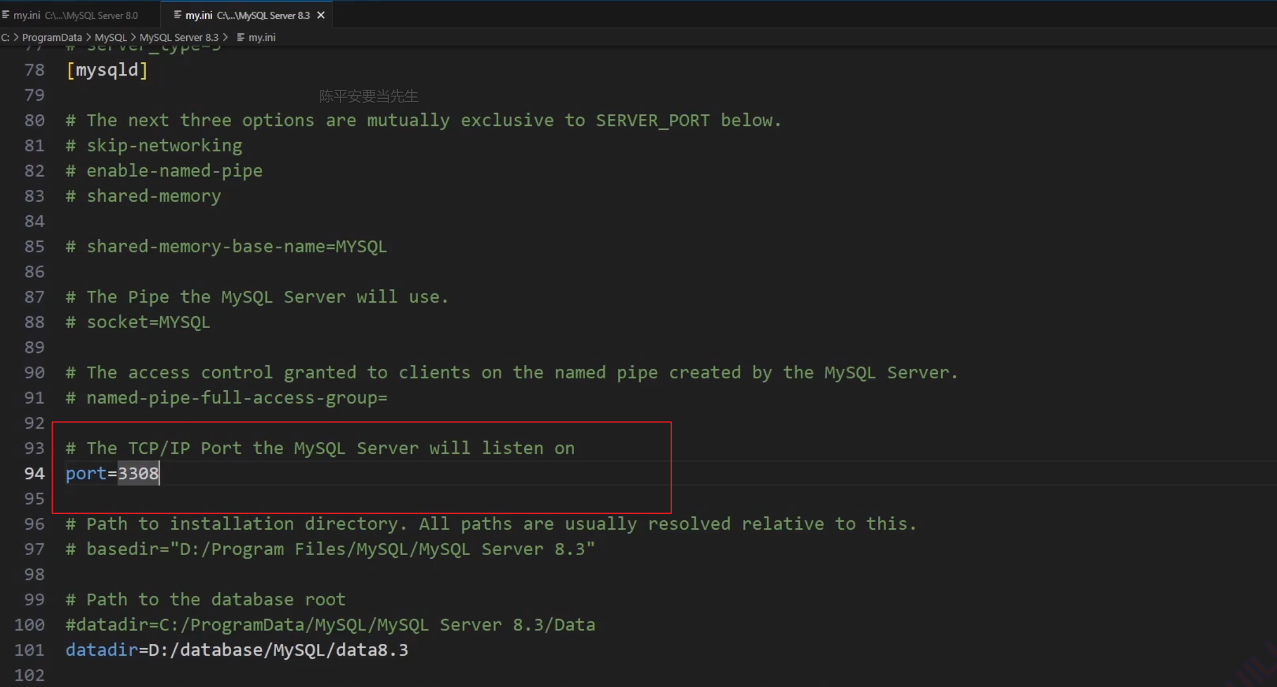Viewport: 1277px width, 687px height.
Task: Expand the MySQL breadcrumb segment
Action: (111, 37)
